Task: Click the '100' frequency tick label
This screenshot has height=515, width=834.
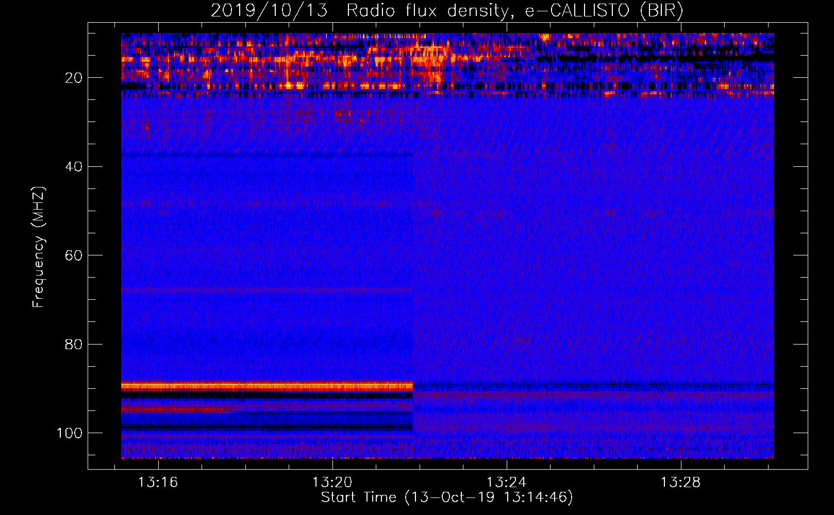Action: pyautogui.click(x=70, y=433)
